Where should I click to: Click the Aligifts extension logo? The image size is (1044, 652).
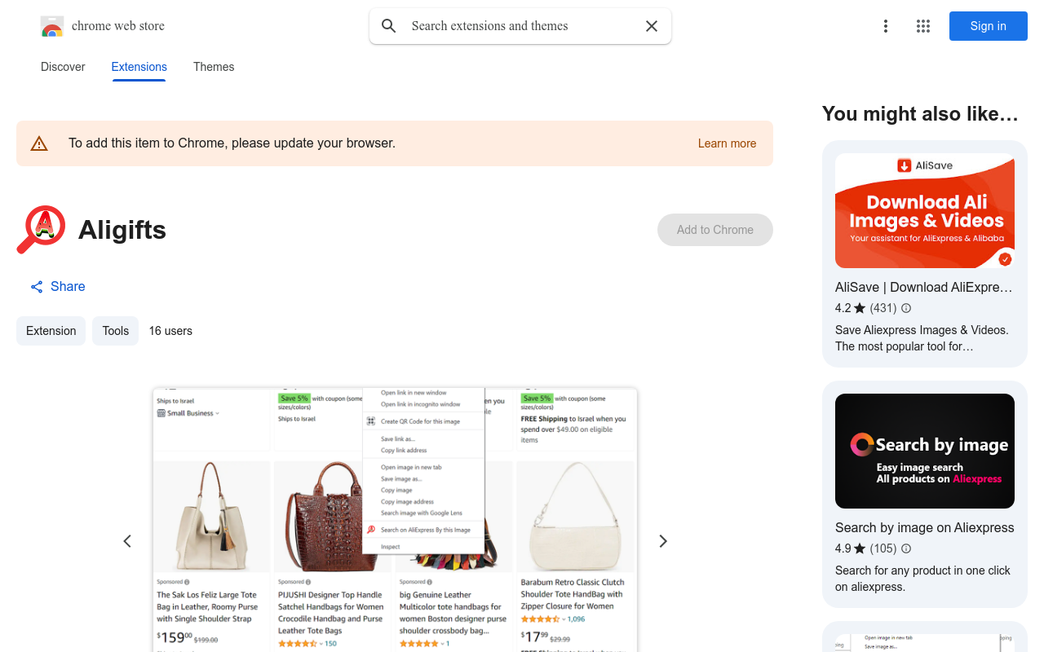(x=41, y=230)
